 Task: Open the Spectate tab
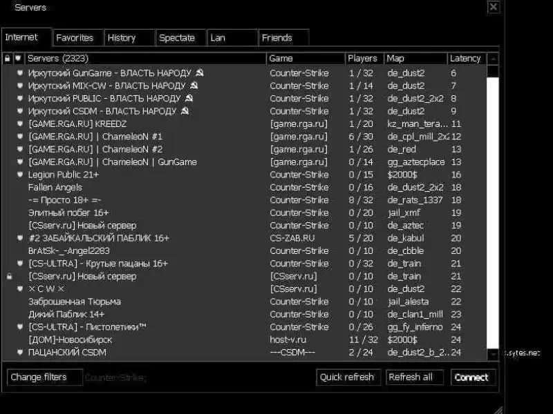click(x=181, y=38)
